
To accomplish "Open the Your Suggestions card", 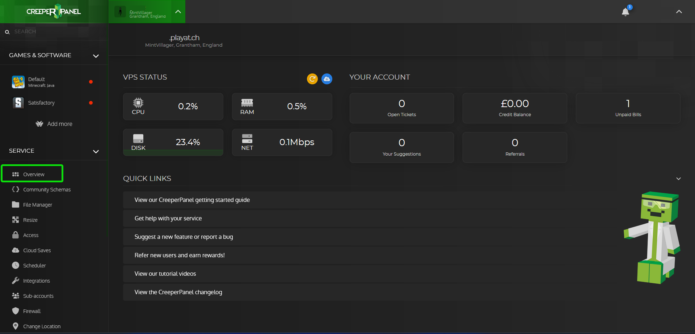I will [x=402, y=147].
